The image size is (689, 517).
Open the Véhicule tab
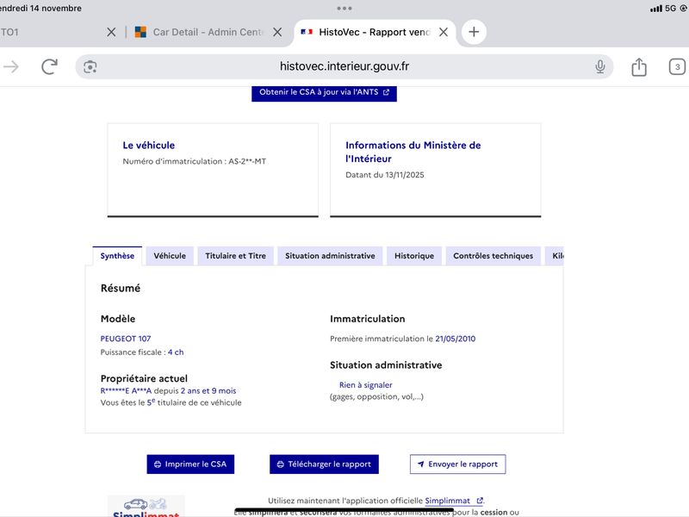click(x=170, y=256)
